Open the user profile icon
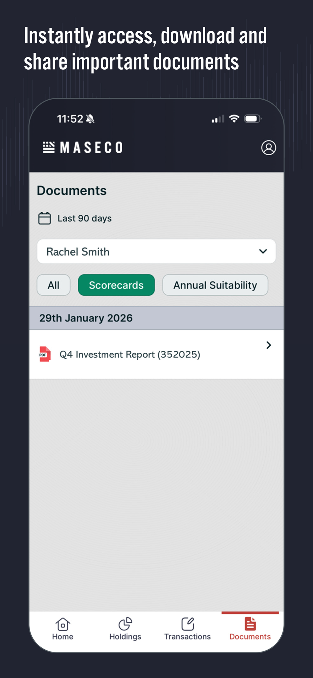 pos(268,148)
